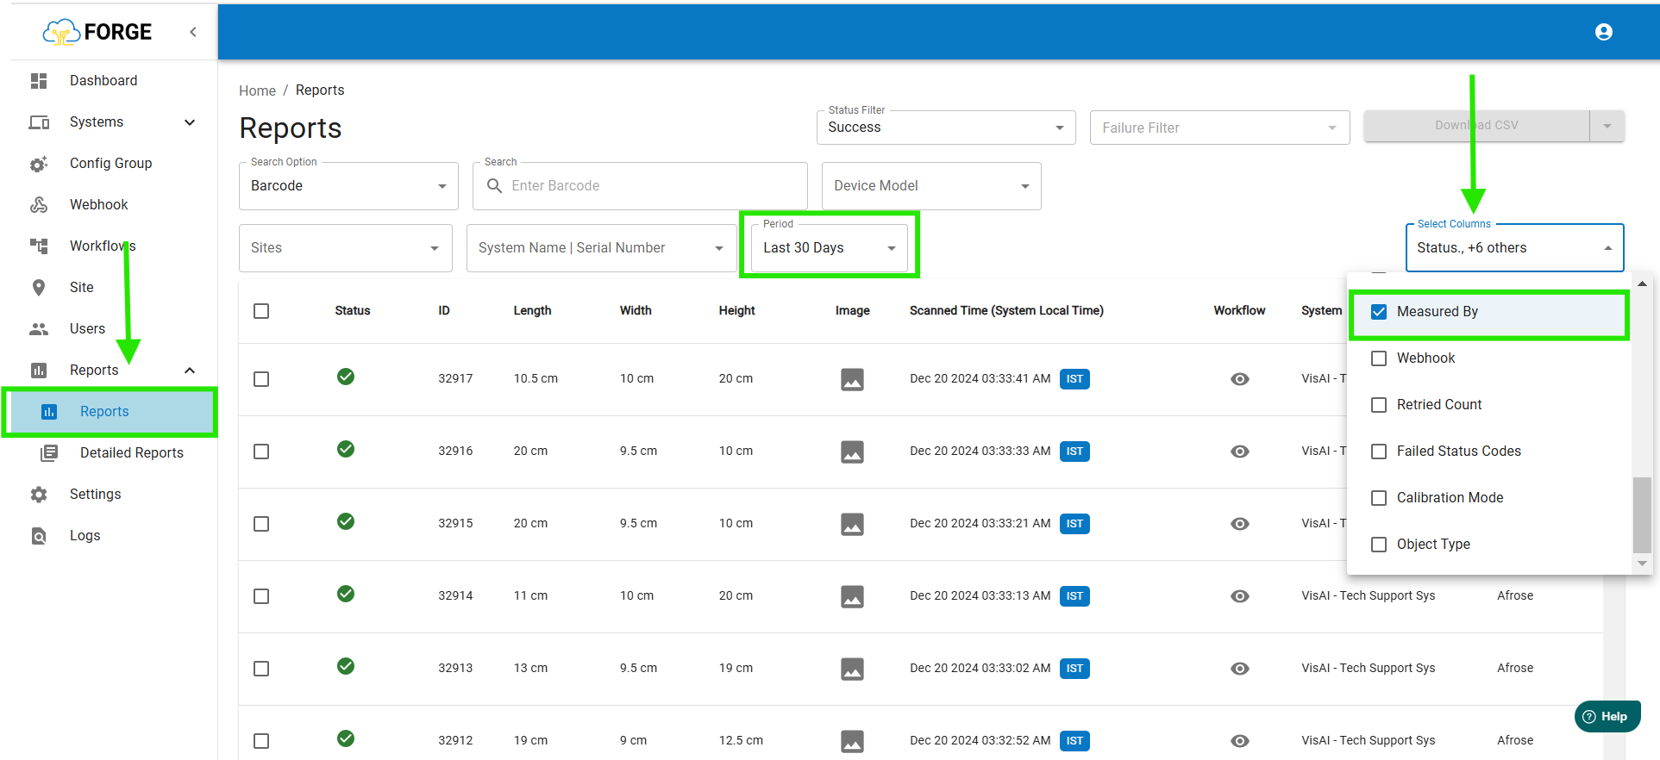Open image thumbnail icon for report 32913
The image size is (1660, 760).
(852, 669)
